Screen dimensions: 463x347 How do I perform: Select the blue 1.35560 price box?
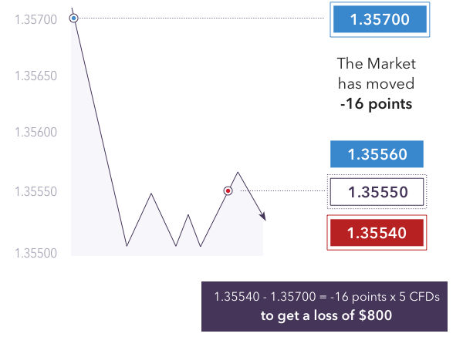pyautogui.click(x=377, y=154)
